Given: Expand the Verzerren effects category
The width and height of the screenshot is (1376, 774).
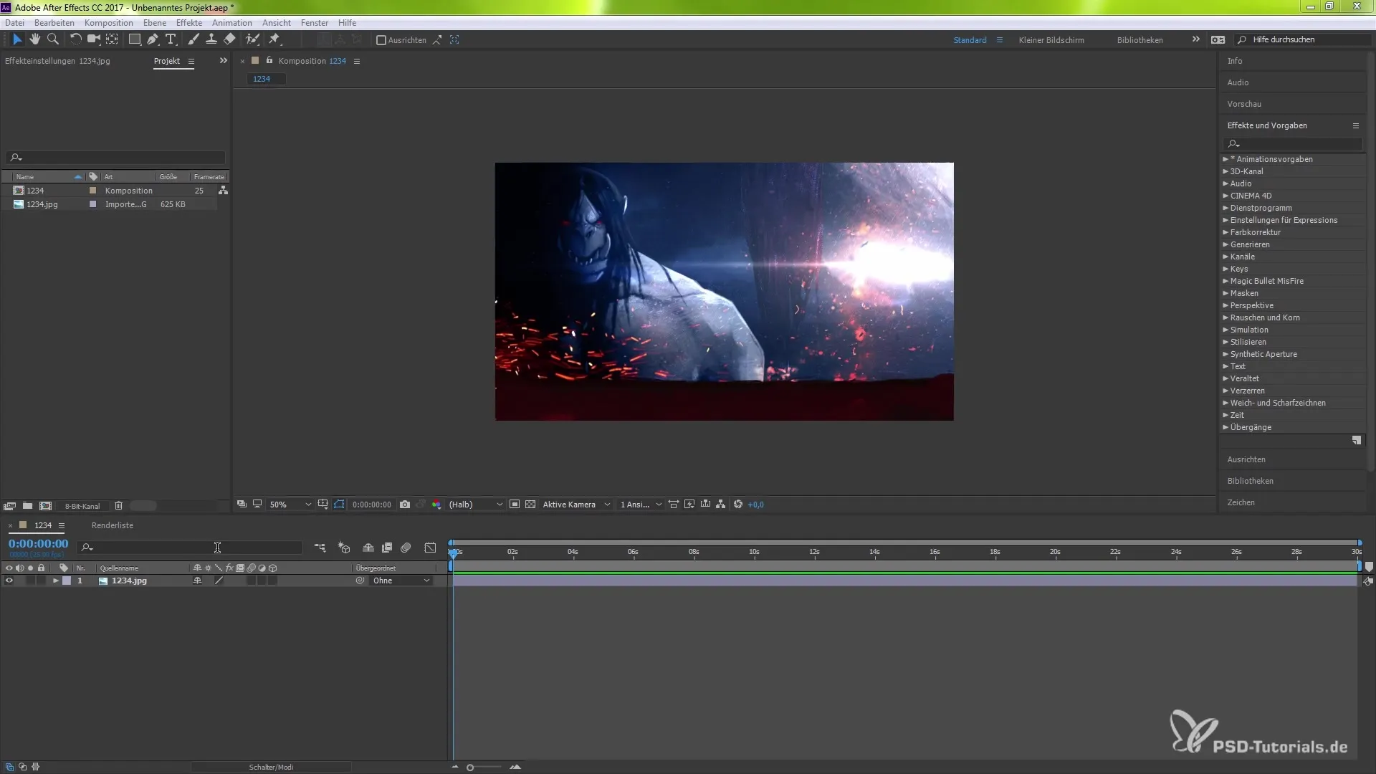Looking at the screenshot, I should (x=1225, y=391).
